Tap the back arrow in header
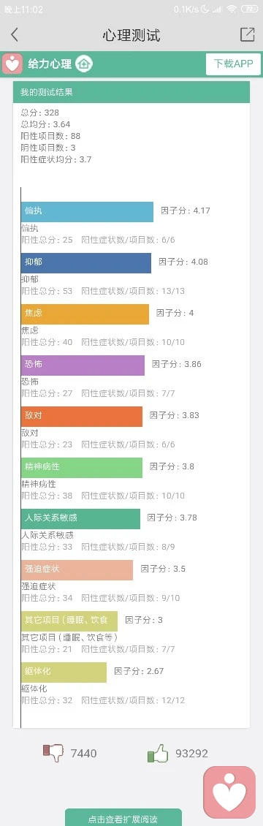This screenshot has width=263, height=826. point(14,35)
